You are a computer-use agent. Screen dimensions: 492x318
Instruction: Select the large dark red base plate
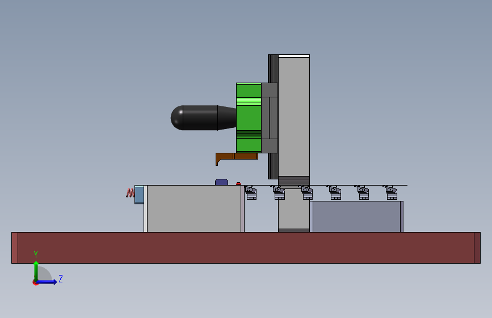click(x=246, y=248)
